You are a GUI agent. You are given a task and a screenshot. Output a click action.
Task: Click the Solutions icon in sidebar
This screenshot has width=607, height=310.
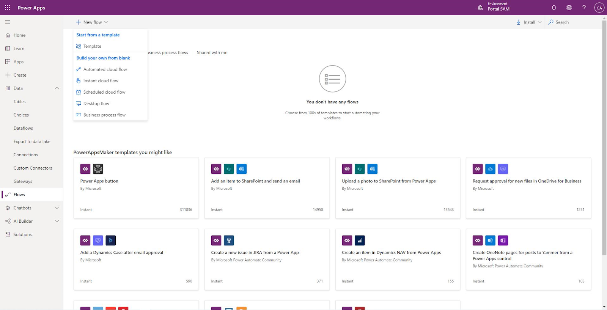click(8, 234)
